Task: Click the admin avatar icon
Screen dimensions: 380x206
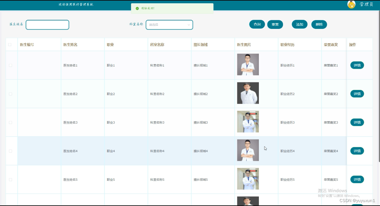Action: pyautogui.click(x=351, y=5)
